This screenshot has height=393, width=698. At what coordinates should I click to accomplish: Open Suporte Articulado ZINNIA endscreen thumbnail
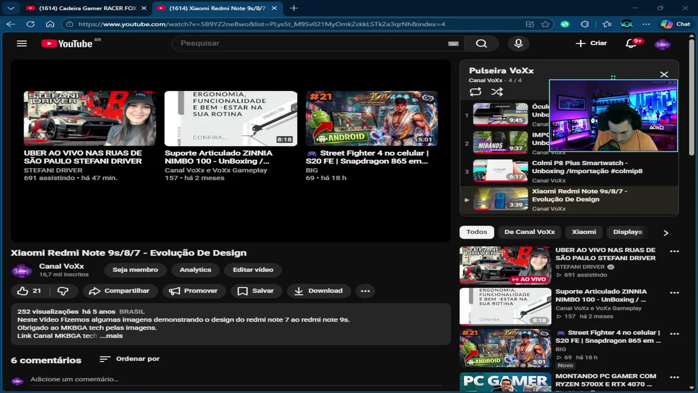coord(231,118)
